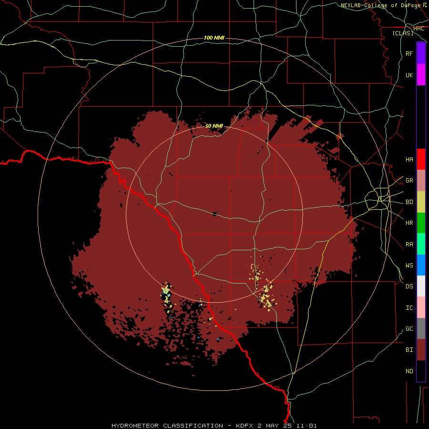Click the "UK" legend label
The height and width of the screenshot is (429, 429).
tap(409, 75)
